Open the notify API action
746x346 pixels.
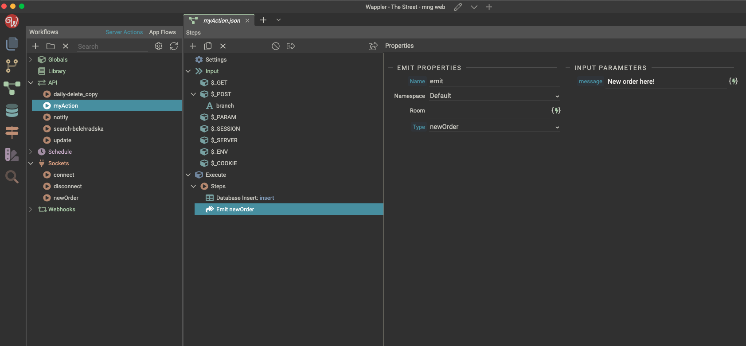[x=61, y=117]
